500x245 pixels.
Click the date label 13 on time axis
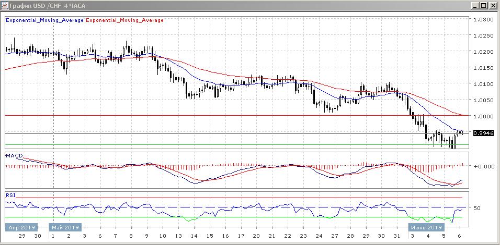click(178, 236)
